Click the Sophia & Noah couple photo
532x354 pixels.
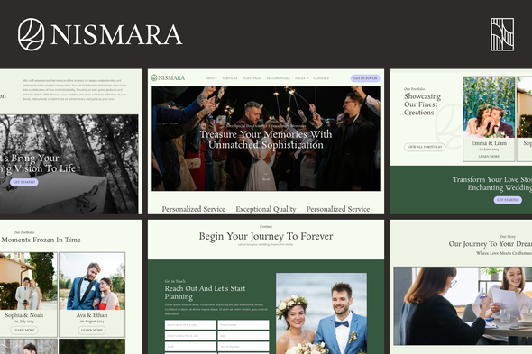click(28, 281)
